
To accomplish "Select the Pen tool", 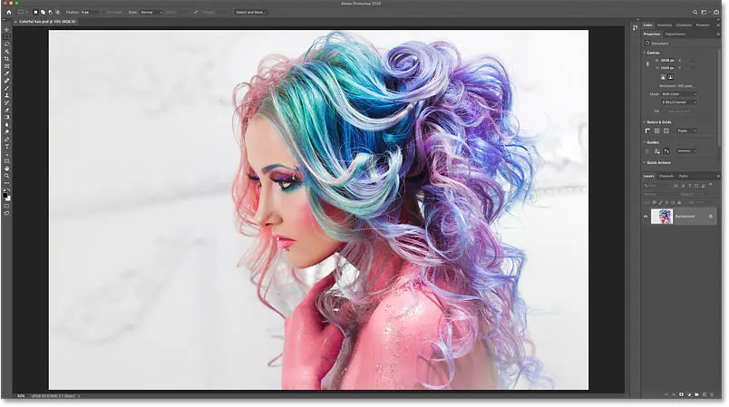I will (x=6, y=140).
